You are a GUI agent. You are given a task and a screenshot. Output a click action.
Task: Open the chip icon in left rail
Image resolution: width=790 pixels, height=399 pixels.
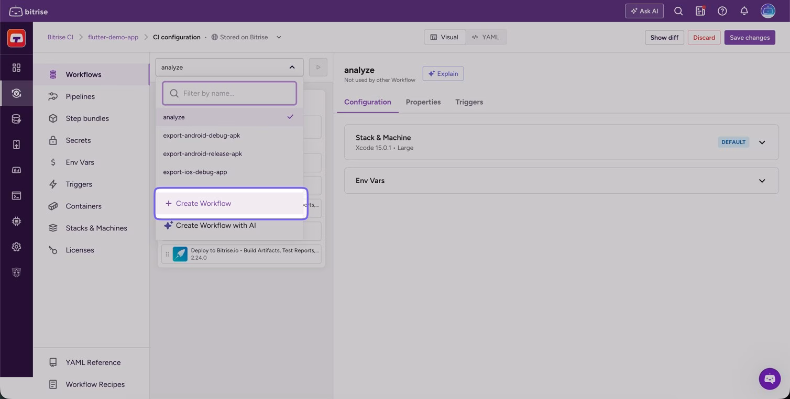(16, 221)
